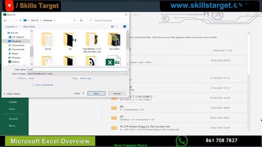Screen dimensions: 262x147
Task: Select Desktop in navigation tree
Action: 15,41
